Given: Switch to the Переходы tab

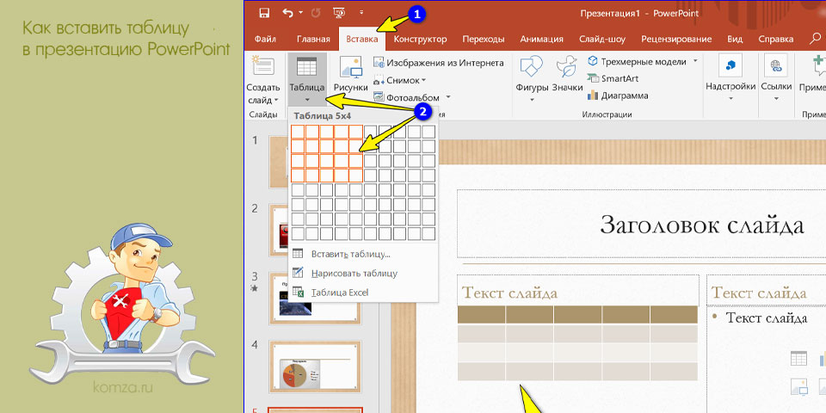Looking at the screenshot, I should click(483, 39).
